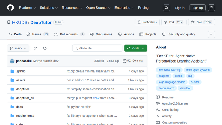The image size is (222, 125).
Task: Expand the Open Source menu
Action: pos(98,8)
